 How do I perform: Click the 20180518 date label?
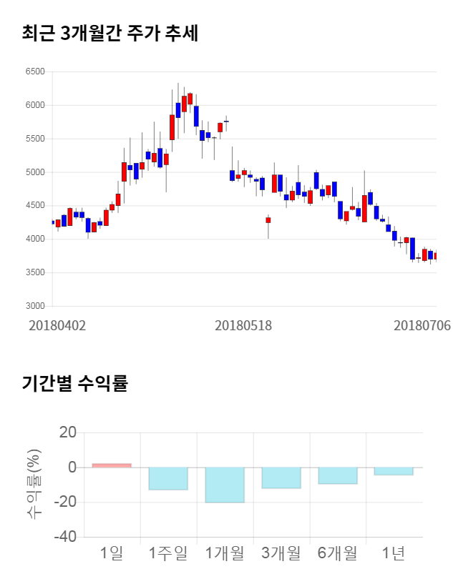click(243, 325)
